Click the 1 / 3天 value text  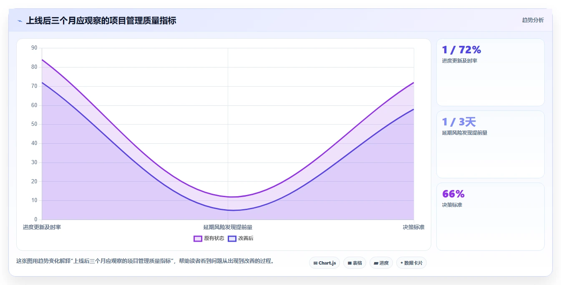click(x=459, y=122)
